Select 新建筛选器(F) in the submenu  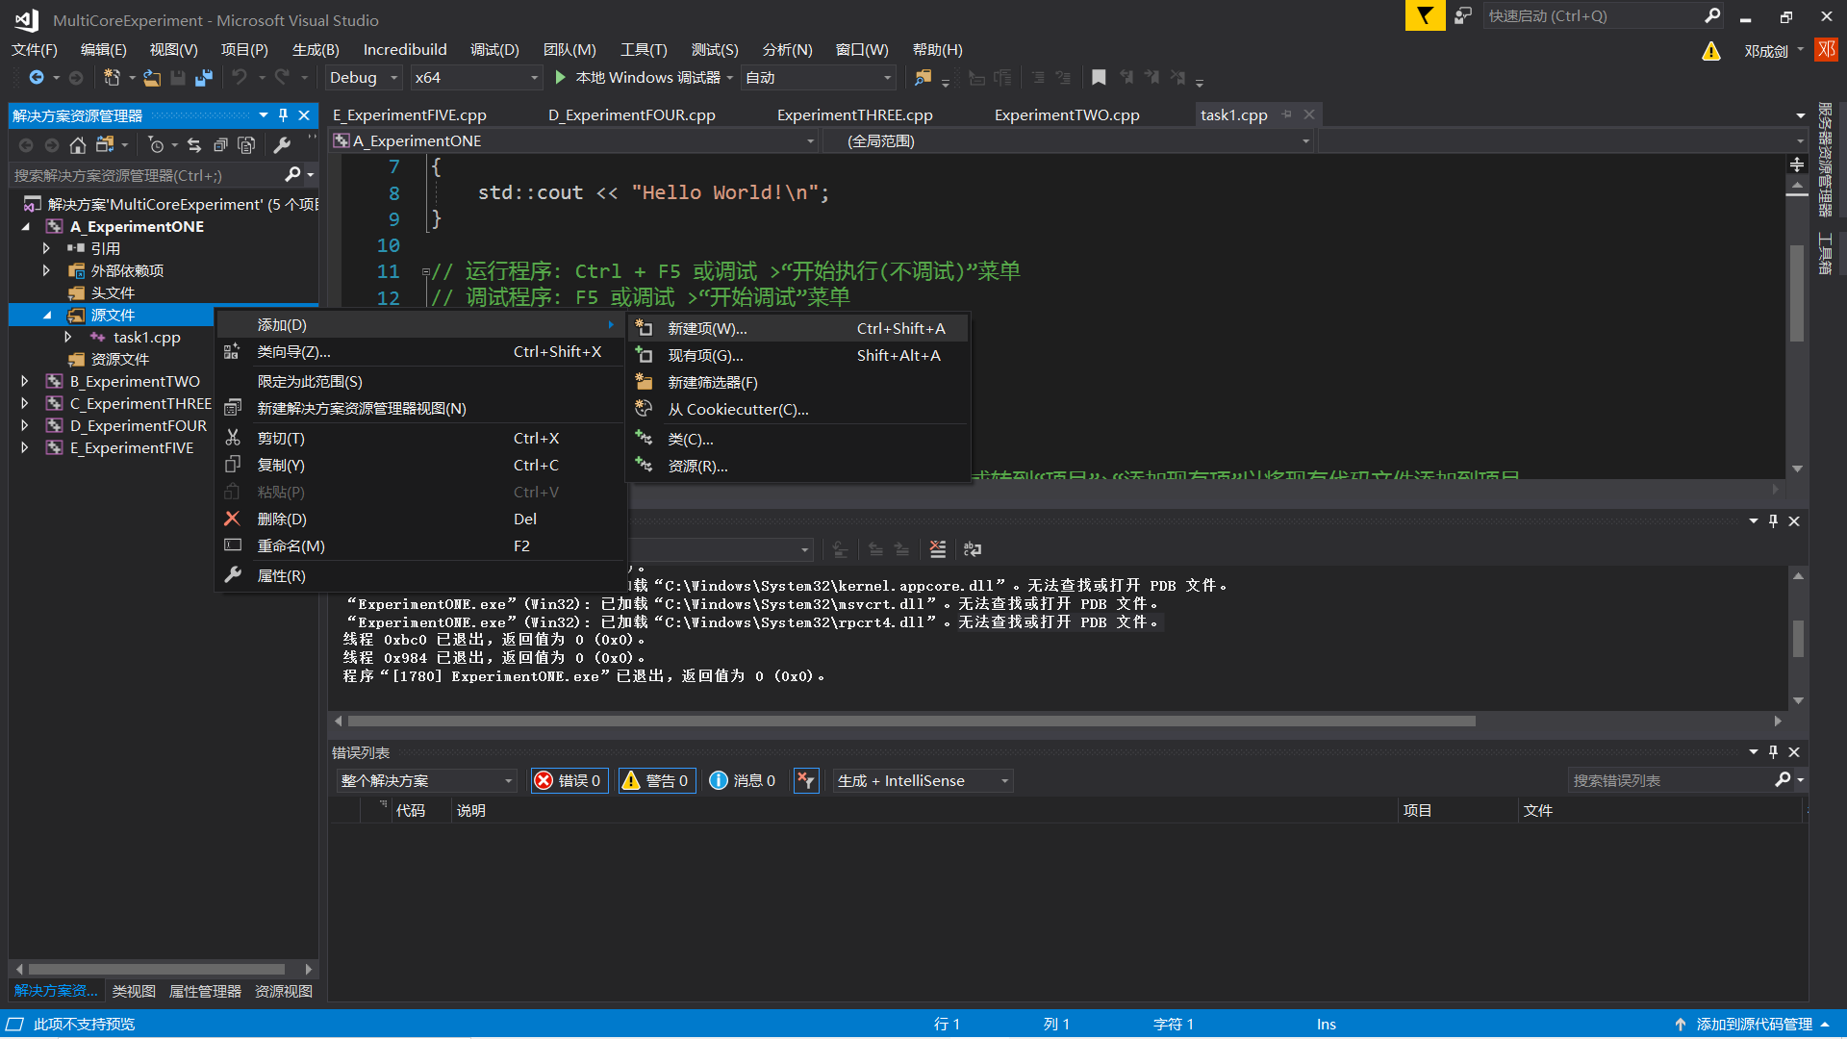pyautogui.click(x=798, y=383)
